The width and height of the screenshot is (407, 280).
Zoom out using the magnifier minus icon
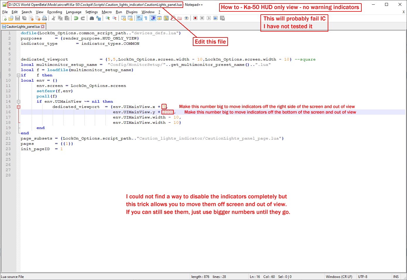(114, 18)
